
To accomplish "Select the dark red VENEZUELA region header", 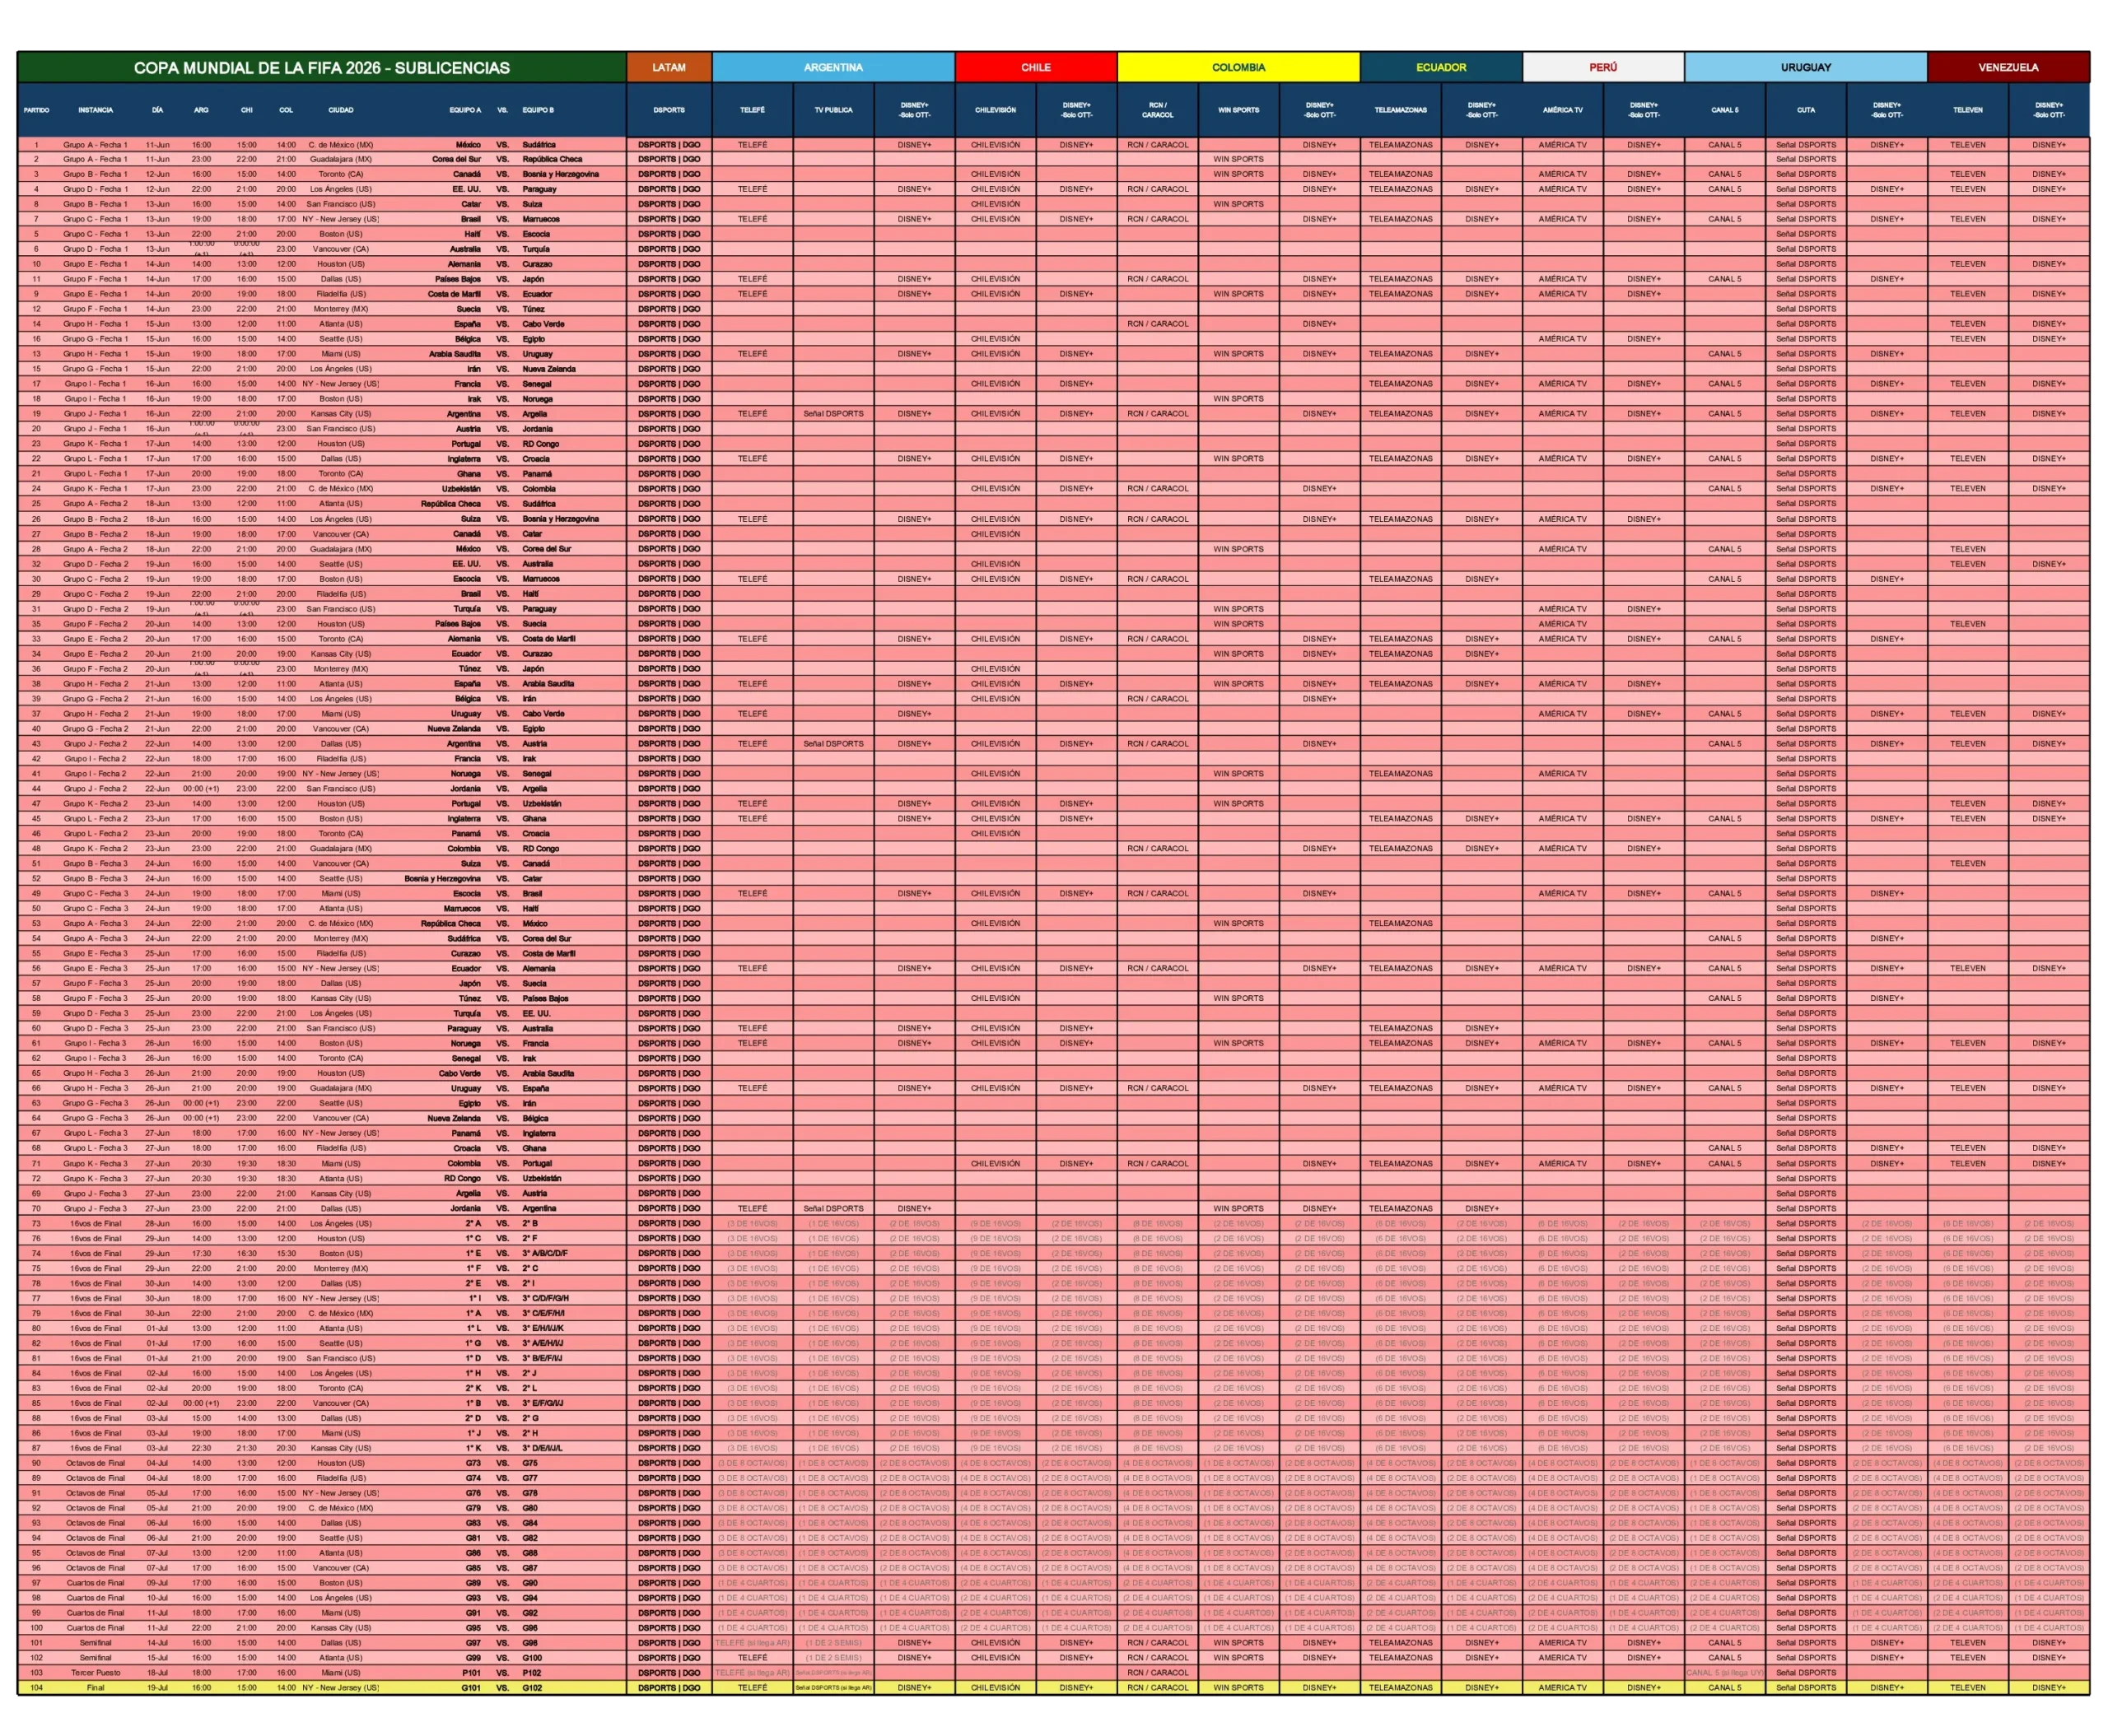I will [x=2008, y=67].
